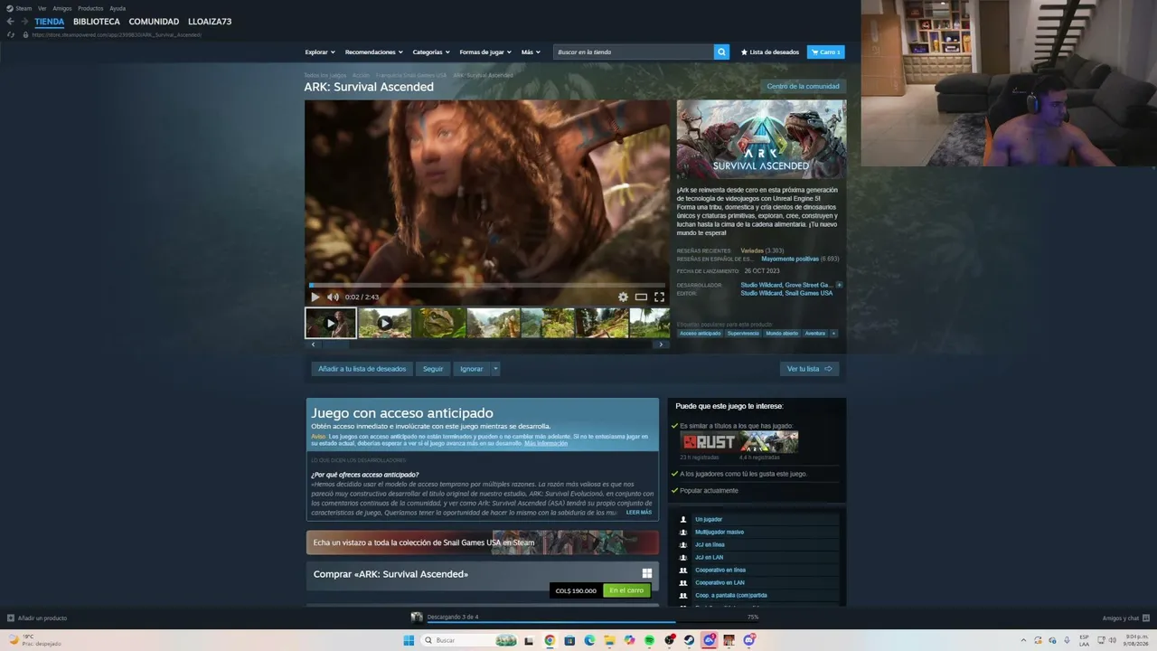Open the Ayuda menu

point(118,8)
